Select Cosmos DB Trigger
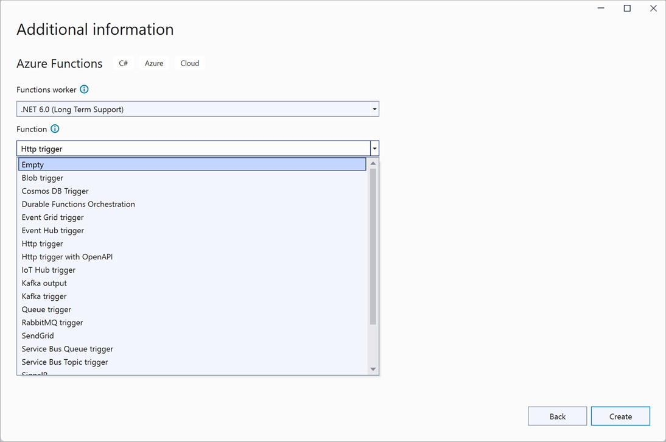Screen dimensions: 666x442 click(x=55, y=191)
